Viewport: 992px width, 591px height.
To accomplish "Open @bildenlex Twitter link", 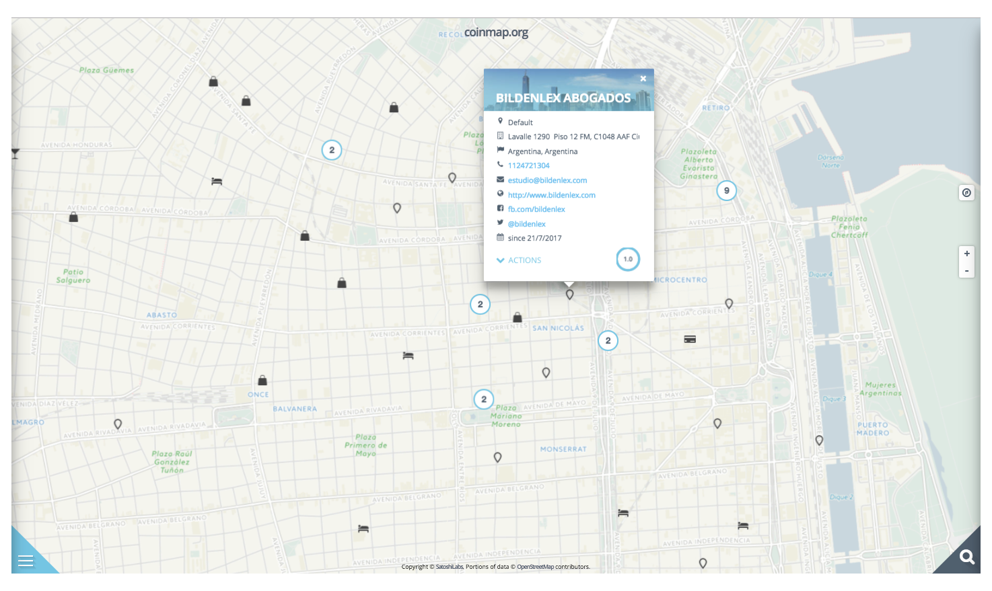I will point(526,224).
